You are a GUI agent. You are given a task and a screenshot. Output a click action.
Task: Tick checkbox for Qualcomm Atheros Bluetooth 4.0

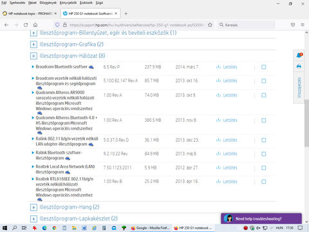[x=264, y=121]
